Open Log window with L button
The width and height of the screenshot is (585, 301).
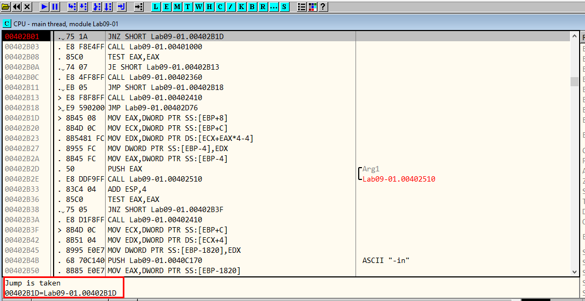156,6
